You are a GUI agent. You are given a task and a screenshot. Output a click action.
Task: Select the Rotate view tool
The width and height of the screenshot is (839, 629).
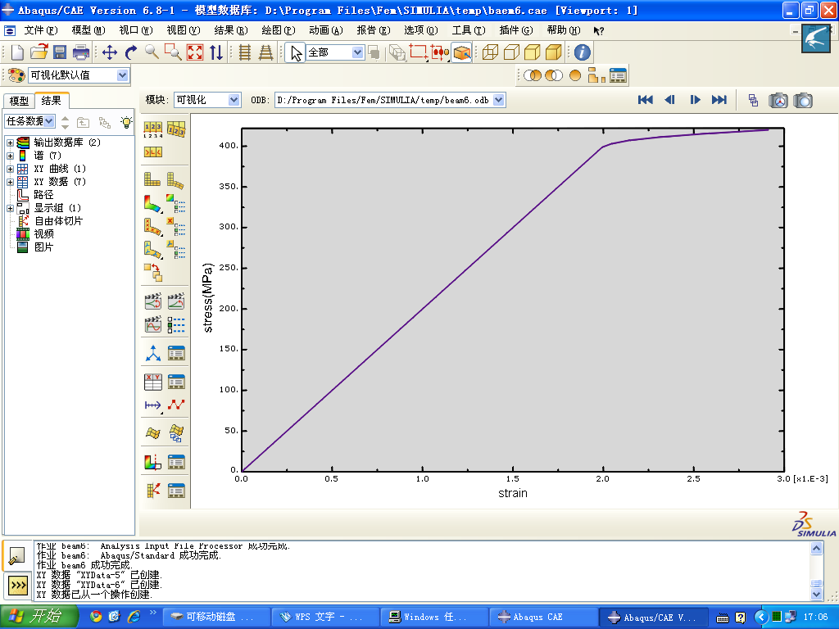(131, 52)
